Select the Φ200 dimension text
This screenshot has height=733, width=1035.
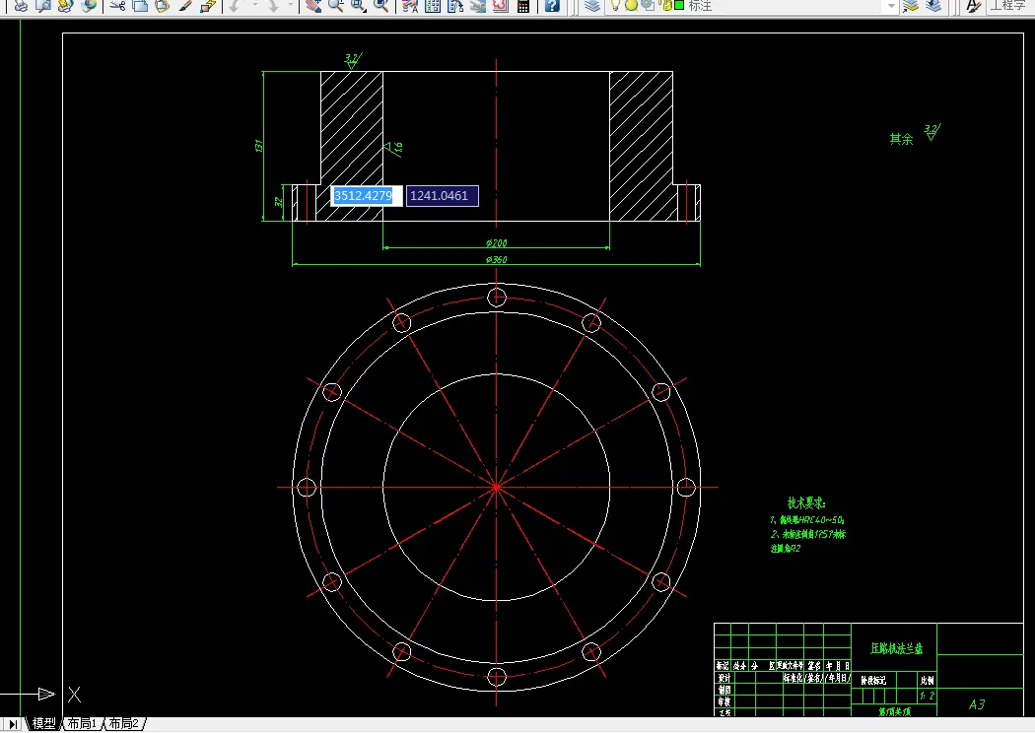497,242
